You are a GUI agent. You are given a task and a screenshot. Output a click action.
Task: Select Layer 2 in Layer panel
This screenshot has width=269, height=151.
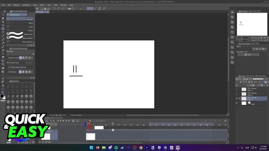tap(254, 94)
